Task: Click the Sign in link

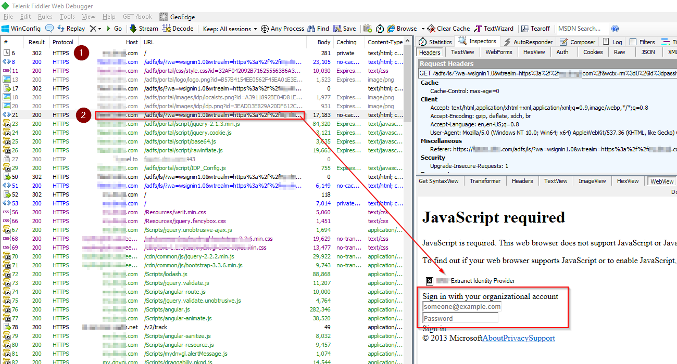Action: pyautogui.click(x=434, y=328)
